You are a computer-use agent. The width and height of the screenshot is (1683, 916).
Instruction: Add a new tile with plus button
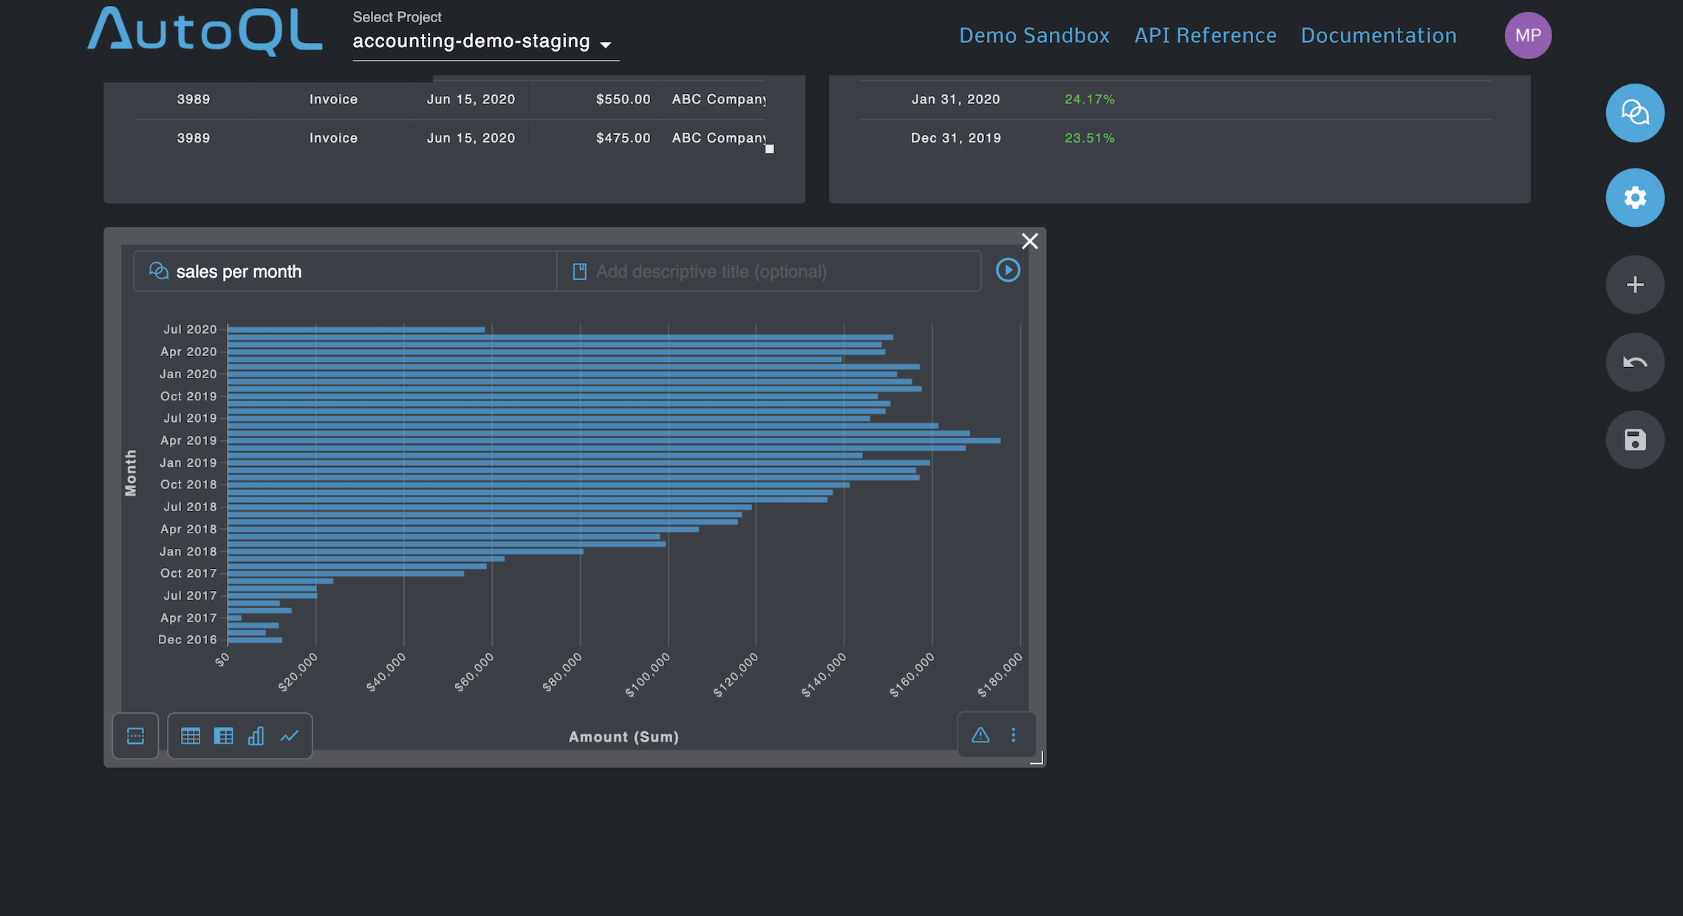click(x=1635, y=284)
